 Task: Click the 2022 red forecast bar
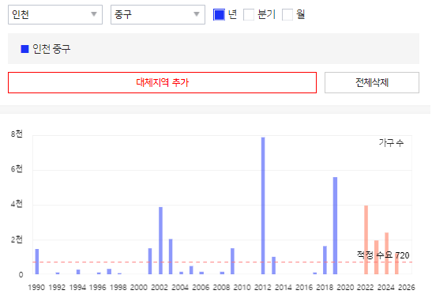pyautogui.click(x=366, y=240)
